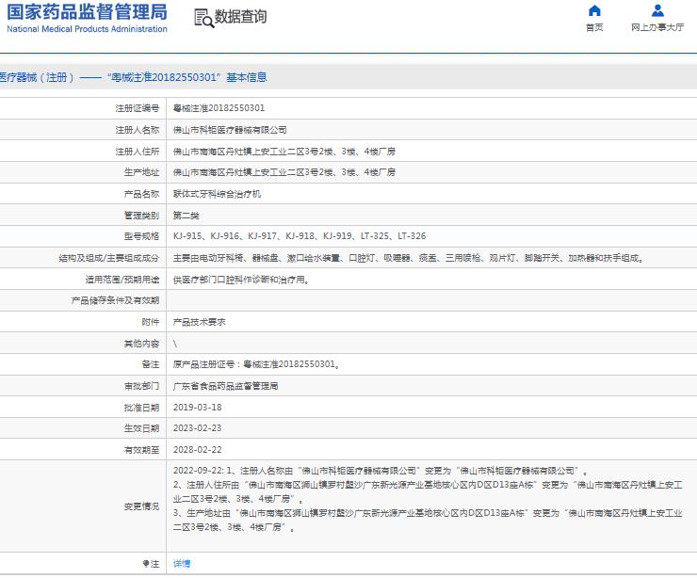The height and width of the screenshot is (578, 697).
Task: Click the model list starting with KJ-915
Action: 300,236
